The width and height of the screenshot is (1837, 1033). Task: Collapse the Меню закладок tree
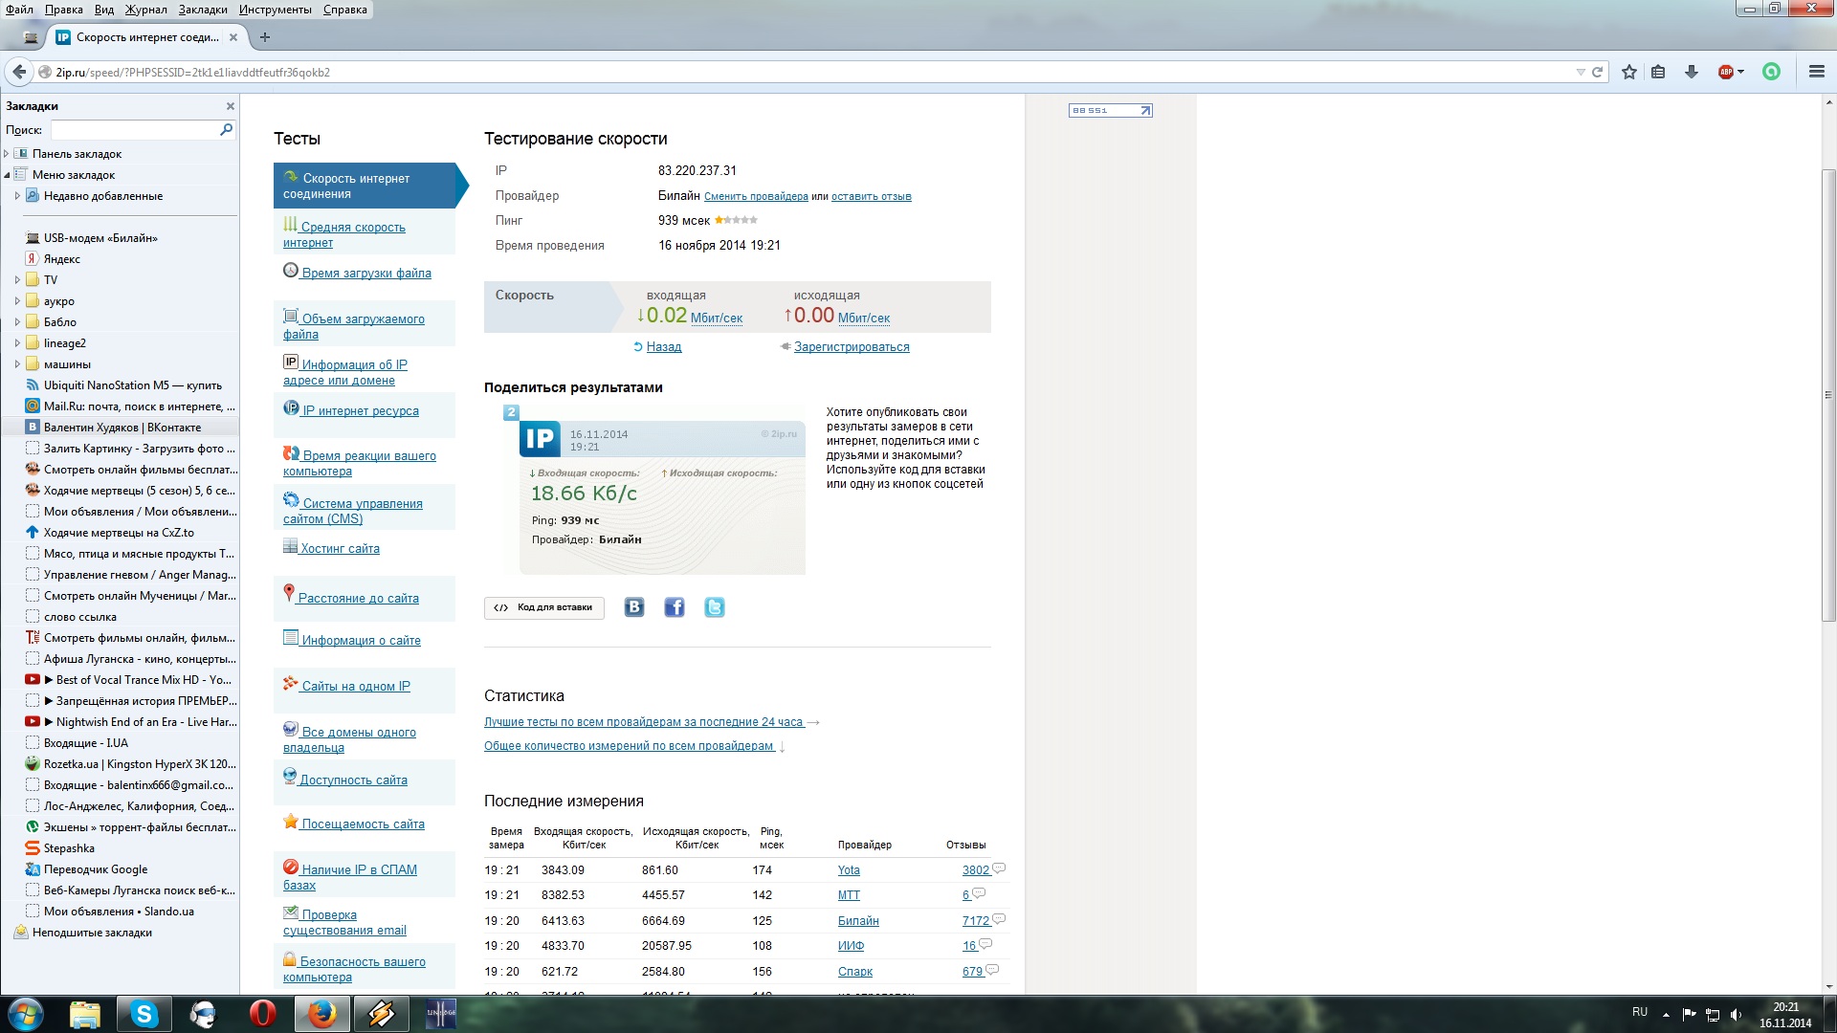click(7, 175)
